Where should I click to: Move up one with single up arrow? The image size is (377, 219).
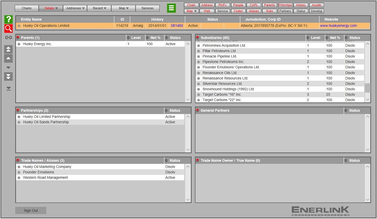[9, 58]
